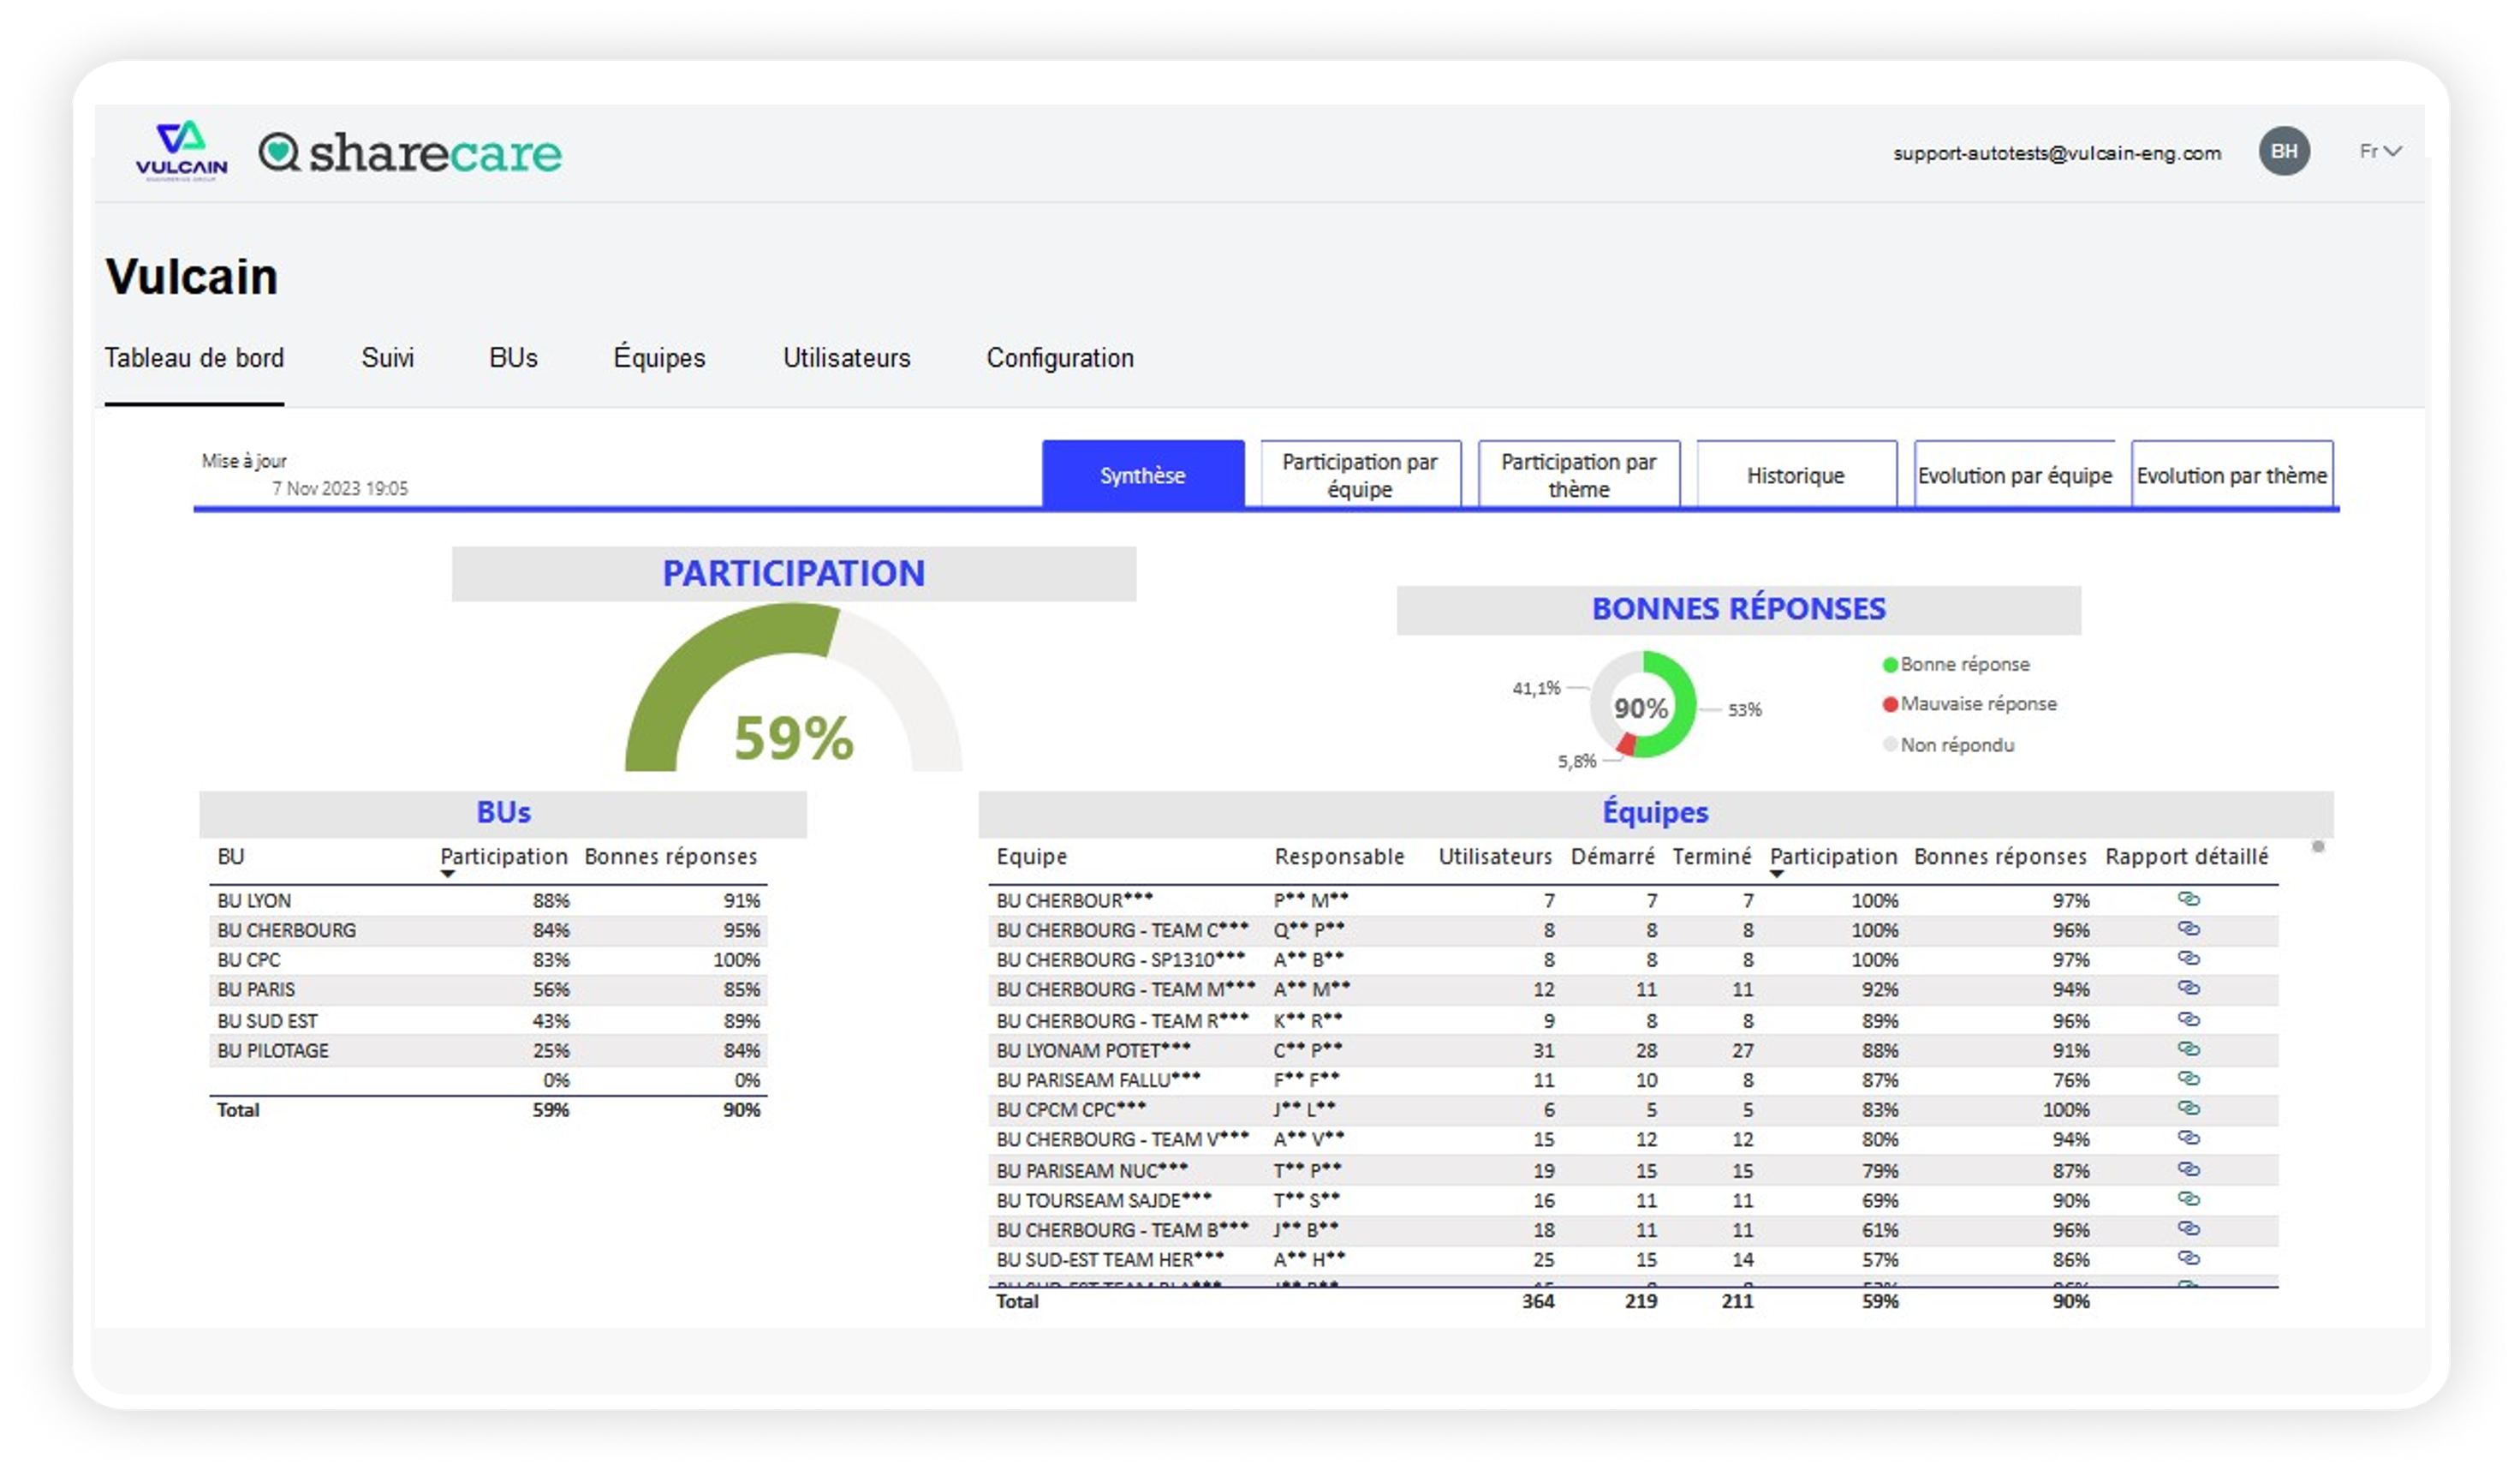The height and width of the screenshot is (1470, 2520).
Task: Open detailed report for BU CPCM CPC
Action: click(x=2189, y=1109)
